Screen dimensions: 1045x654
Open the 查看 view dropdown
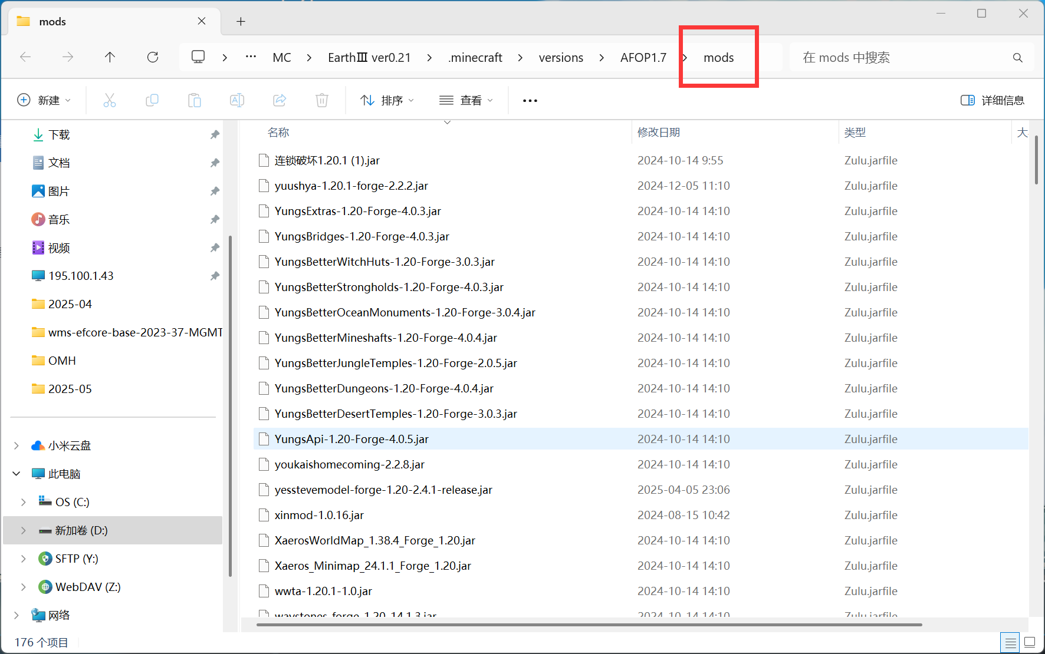pyautogui.click(x=466, y=100)
